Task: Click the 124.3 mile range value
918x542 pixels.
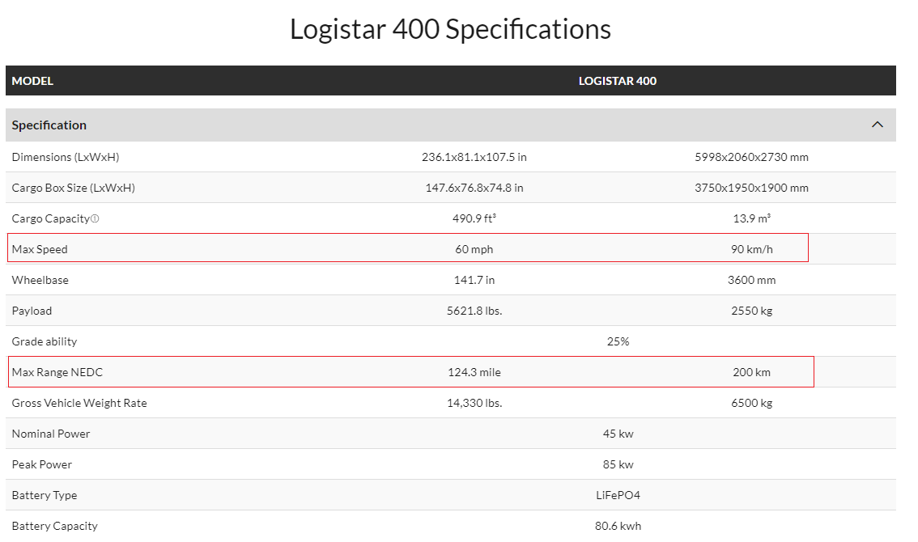Action: [474, 372]
